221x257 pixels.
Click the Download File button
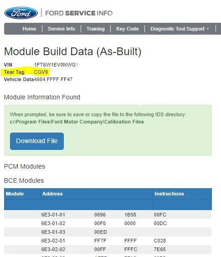tap(37, 141)
